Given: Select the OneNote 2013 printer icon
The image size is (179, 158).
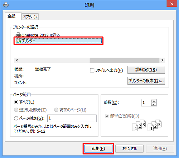Looking at the screenshot, I should (18, 35).
